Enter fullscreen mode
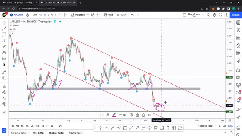The width and height of the screenshot is (242, 136). point(220,15)
